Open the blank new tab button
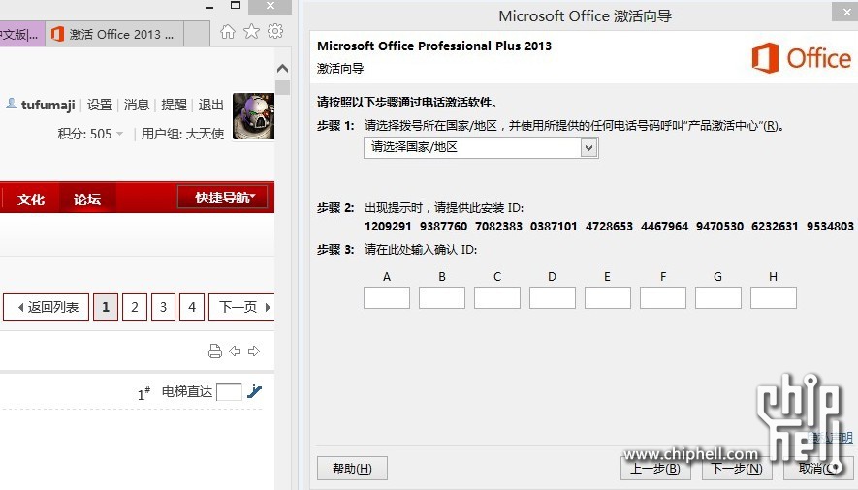This screenshot has height=490, width=858. tap(197, 35)
